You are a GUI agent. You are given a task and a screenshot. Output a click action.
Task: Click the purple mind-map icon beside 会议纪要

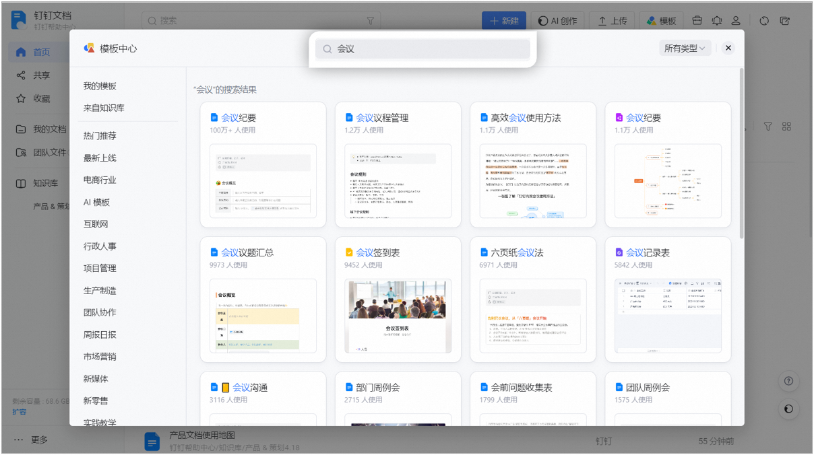[x=619, y=118]
